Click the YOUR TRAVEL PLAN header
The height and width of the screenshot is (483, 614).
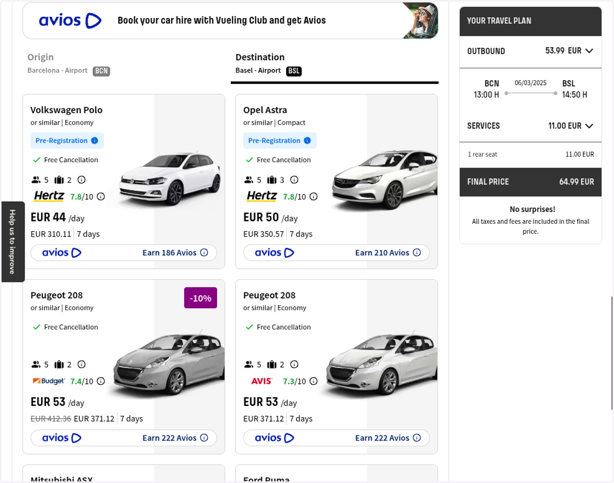click(x=531, y=21)
